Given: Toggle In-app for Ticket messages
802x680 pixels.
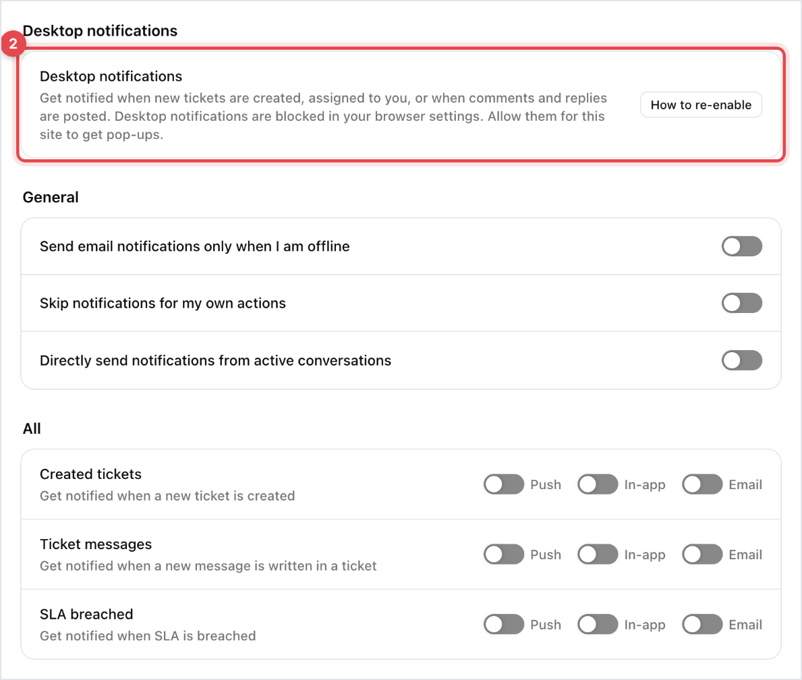Looking at the screenshot, I should (x=598, y=554).
